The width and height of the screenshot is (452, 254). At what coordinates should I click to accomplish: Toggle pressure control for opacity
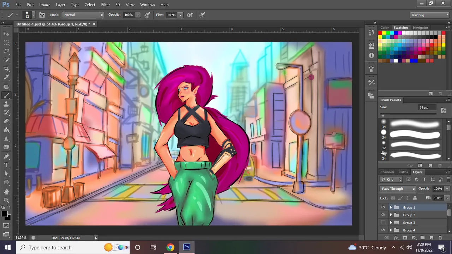click(x=147, y=15)
